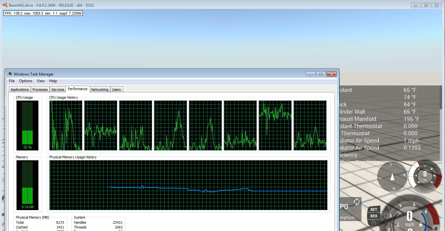Maximize the Windows Task Manager window
This screenshot has height=231, width=445.
coord(321,74)
